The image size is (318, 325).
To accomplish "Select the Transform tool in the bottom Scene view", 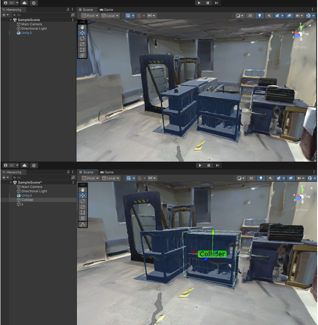I will (83, 218).
